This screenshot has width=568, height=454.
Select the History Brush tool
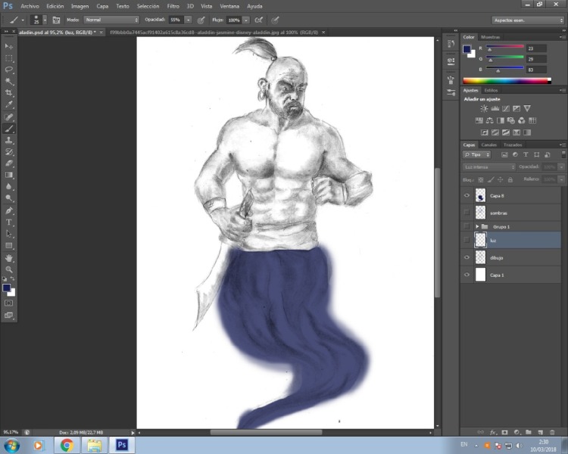coord(9,151)
